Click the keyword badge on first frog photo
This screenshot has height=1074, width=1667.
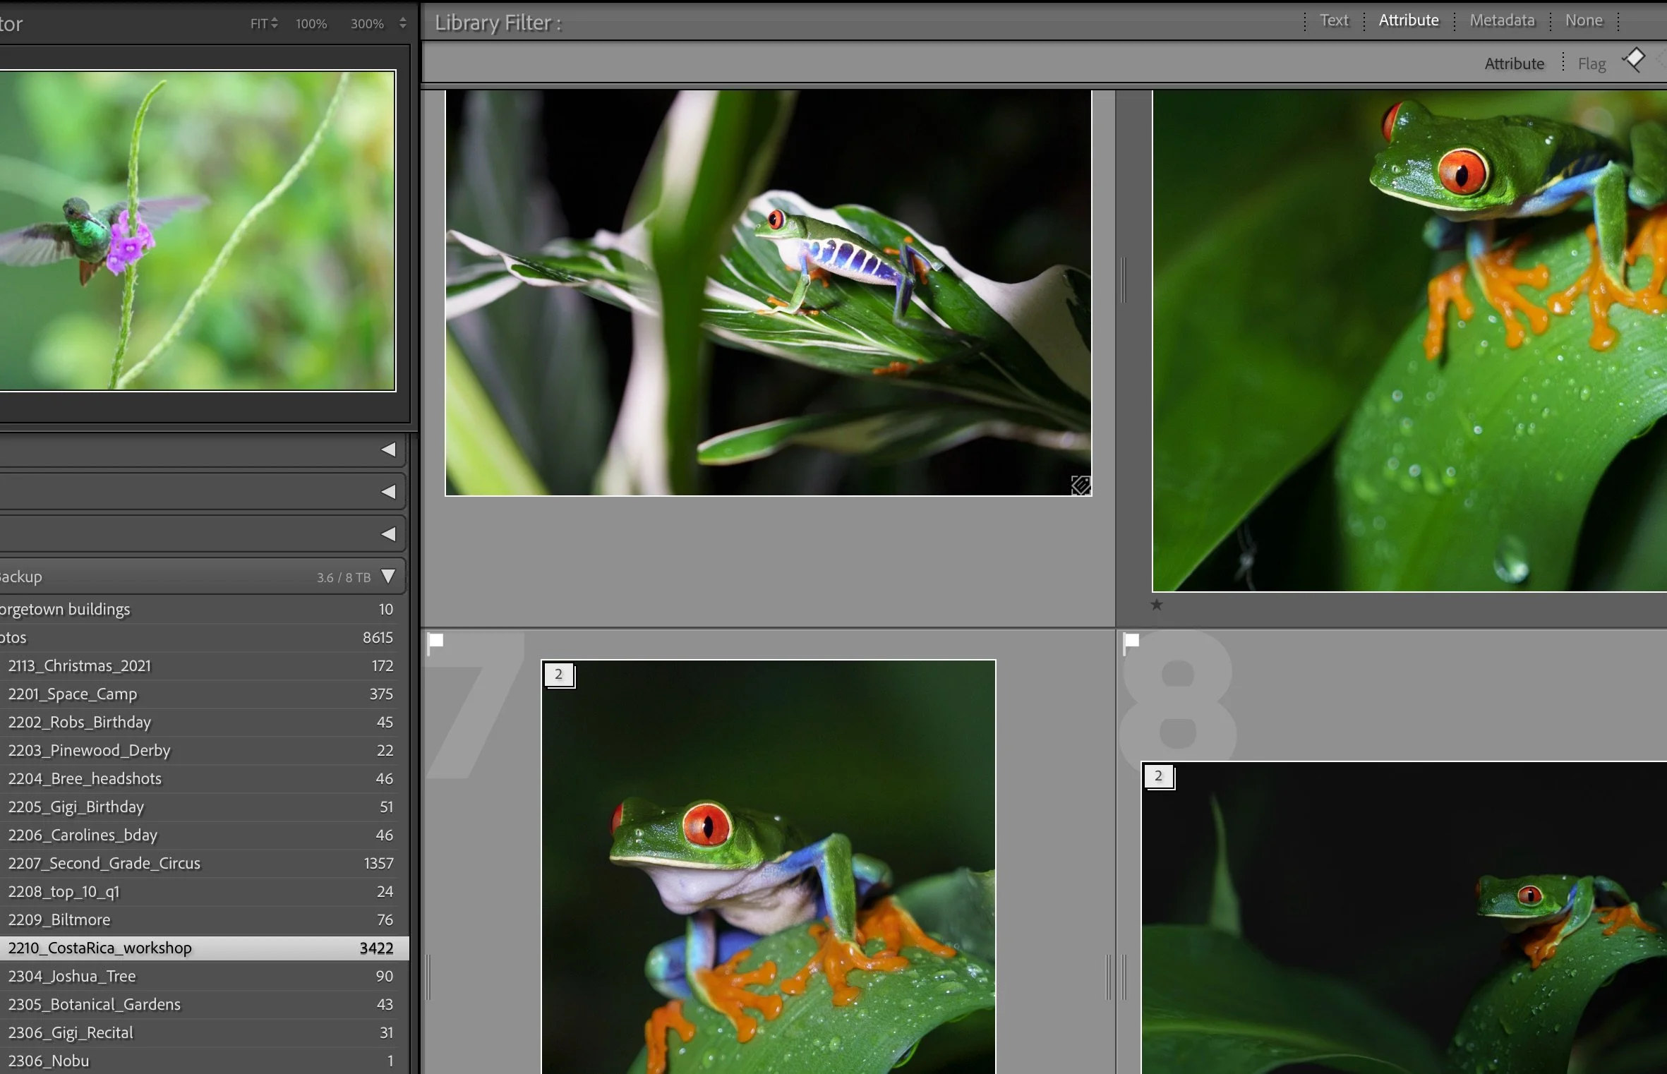(1080, 485)
